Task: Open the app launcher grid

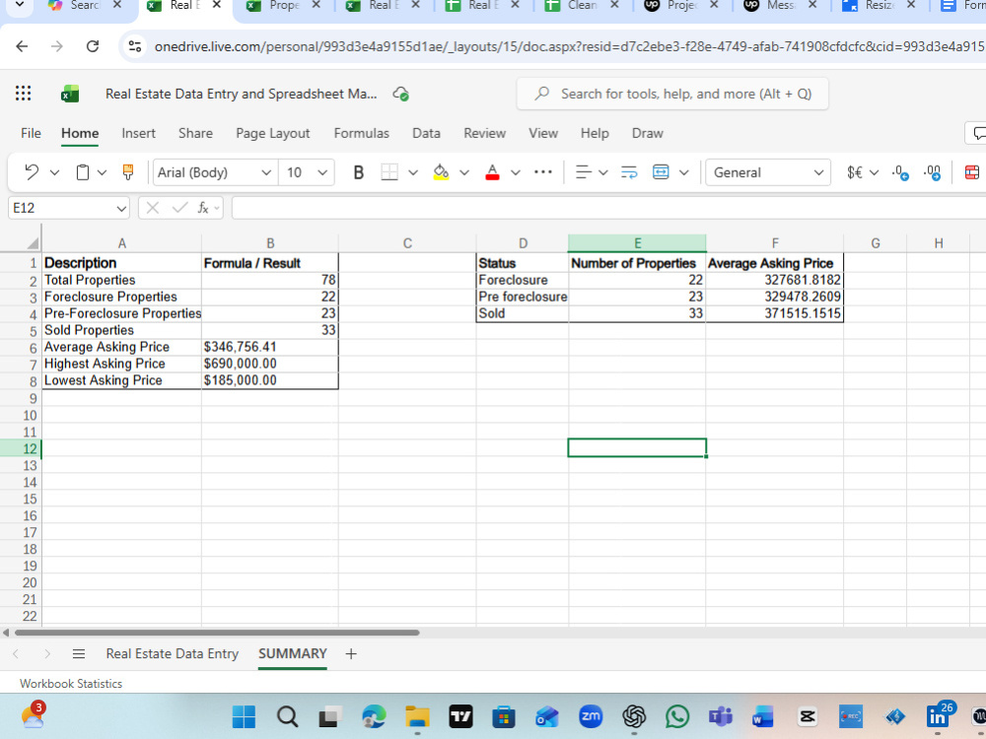Action: click(24, 94)
